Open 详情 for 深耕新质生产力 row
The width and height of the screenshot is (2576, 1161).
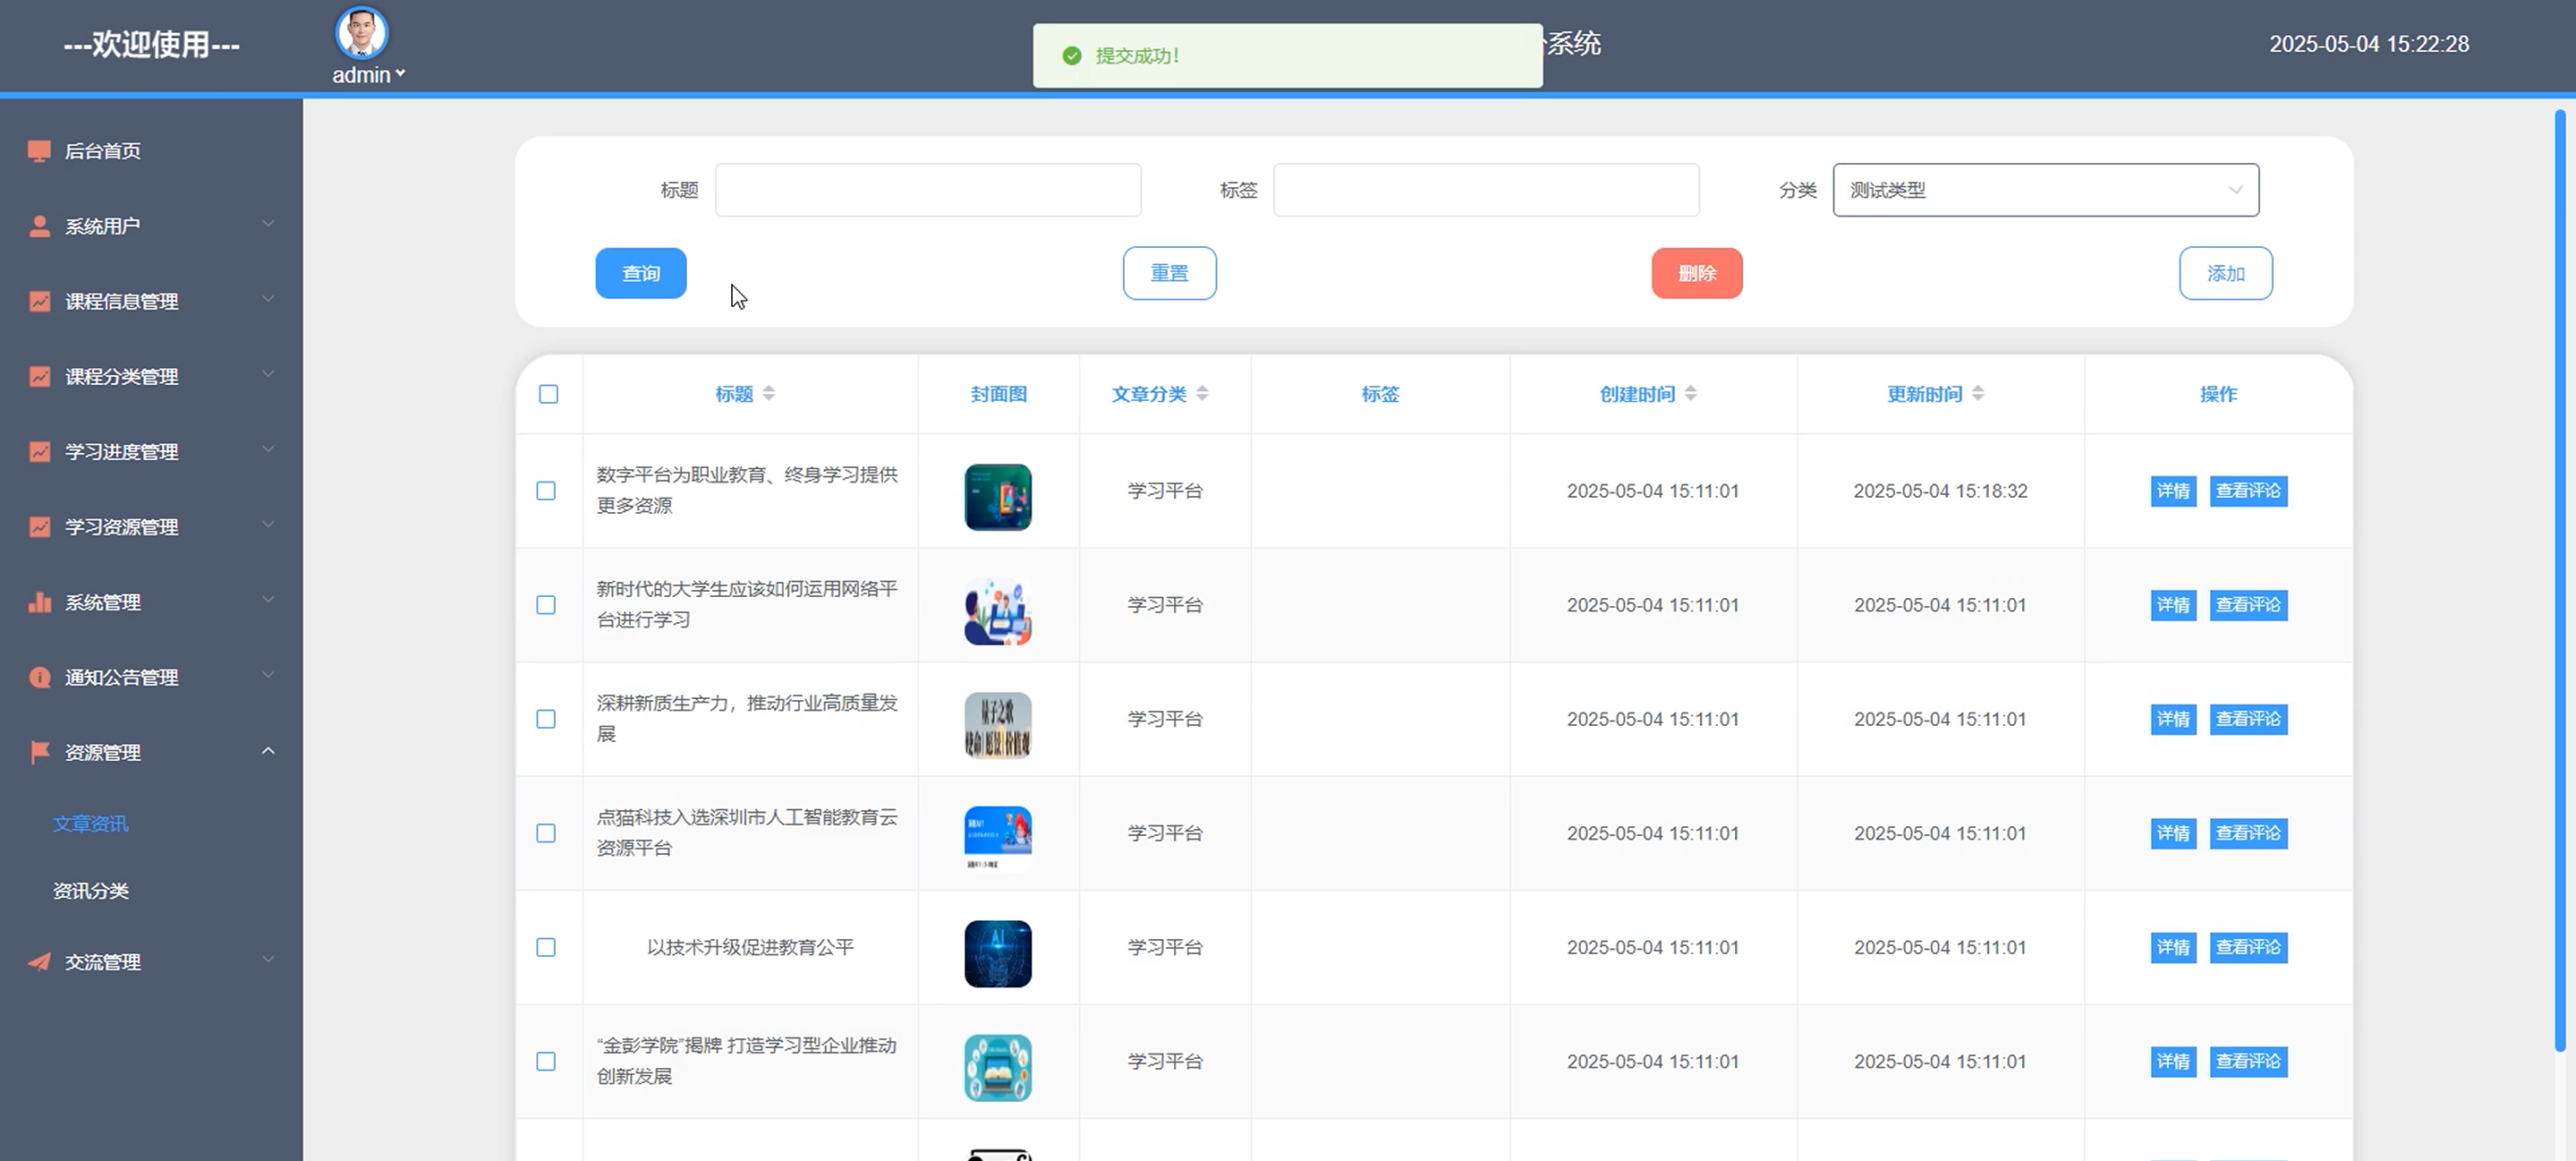pyautogui.click(x=2173, y=719)
